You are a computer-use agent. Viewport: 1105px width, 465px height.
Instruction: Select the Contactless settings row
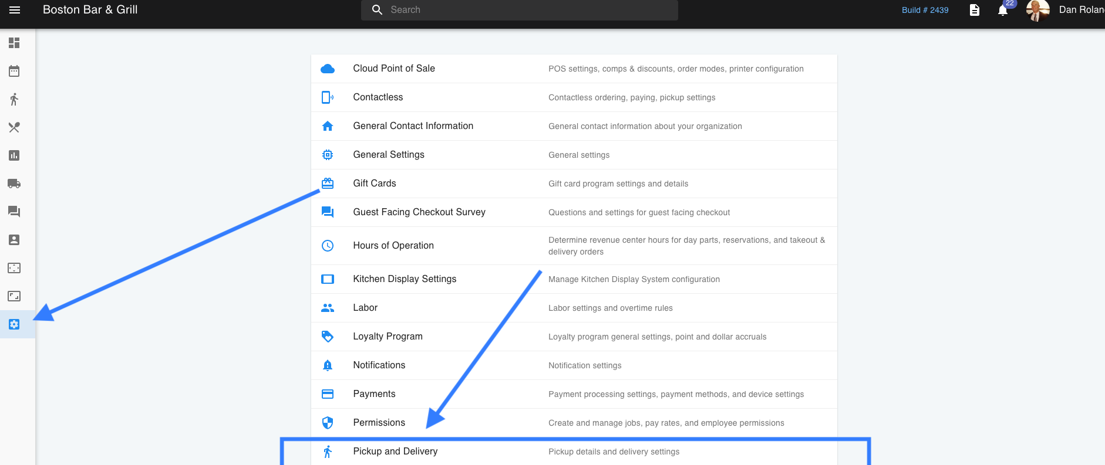[x=378, y=97]
